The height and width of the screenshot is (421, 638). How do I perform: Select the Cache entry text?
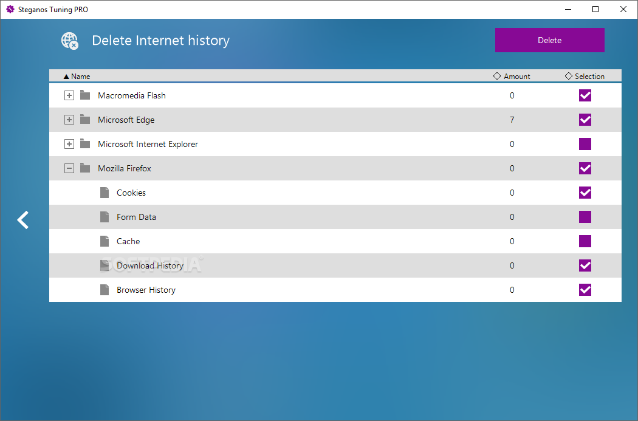[128, 241]
